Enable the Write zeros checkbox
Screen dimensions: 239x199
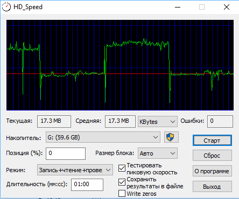(122, 194)
